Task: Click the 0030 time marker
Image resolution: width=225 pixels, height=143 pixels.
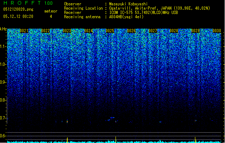Action: point(217,31)
